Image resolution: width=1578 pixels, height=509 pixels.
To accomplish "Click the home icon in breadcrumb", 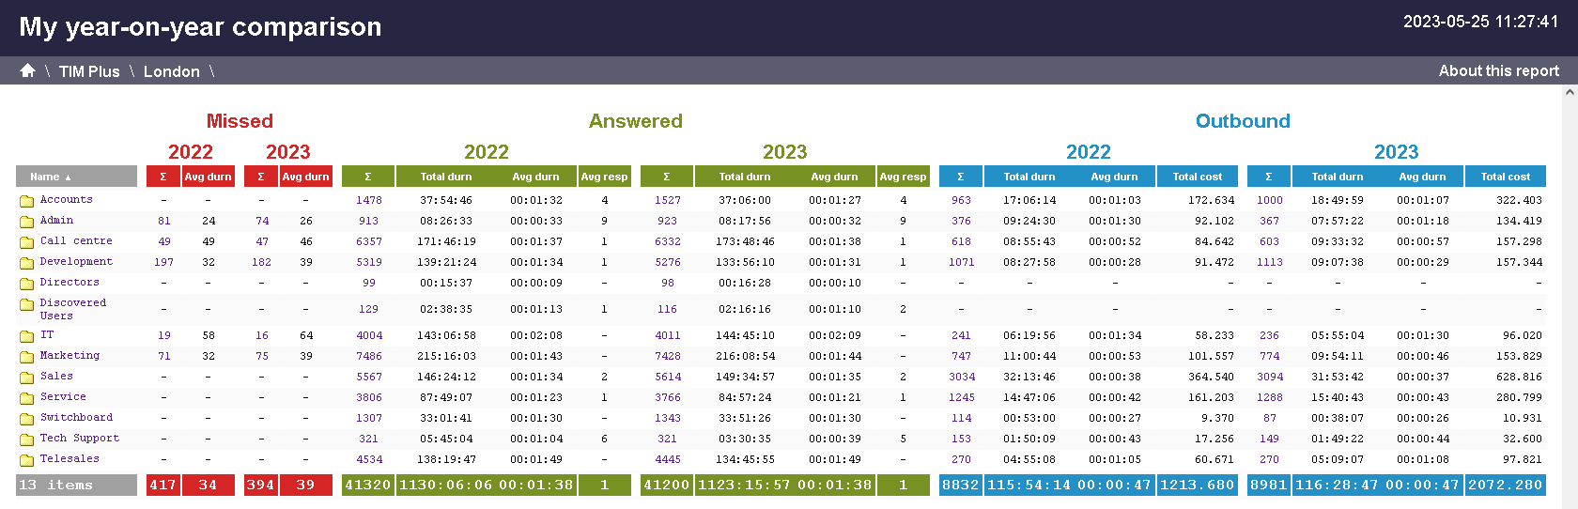I will click(27, 70).
